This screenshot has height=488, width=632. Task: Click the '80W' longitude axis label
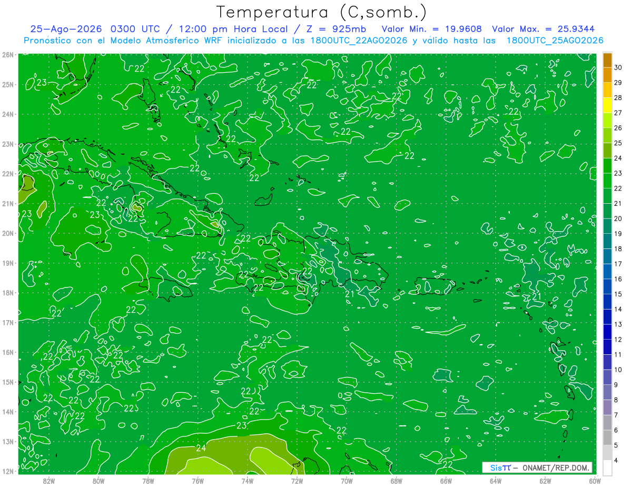click(x=98, y=480)
